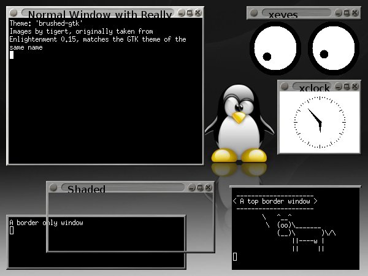
Task: Click the text 'same name' in terminal
Action: click(x=26, y=47)
